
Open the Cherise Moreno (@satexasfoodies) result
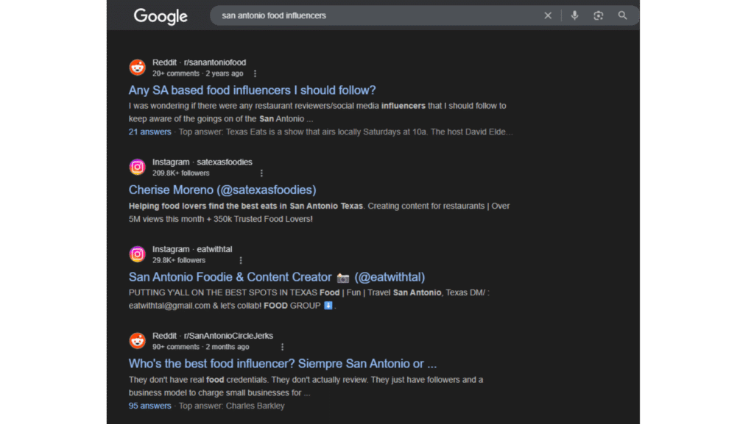[x=222, y=190]
